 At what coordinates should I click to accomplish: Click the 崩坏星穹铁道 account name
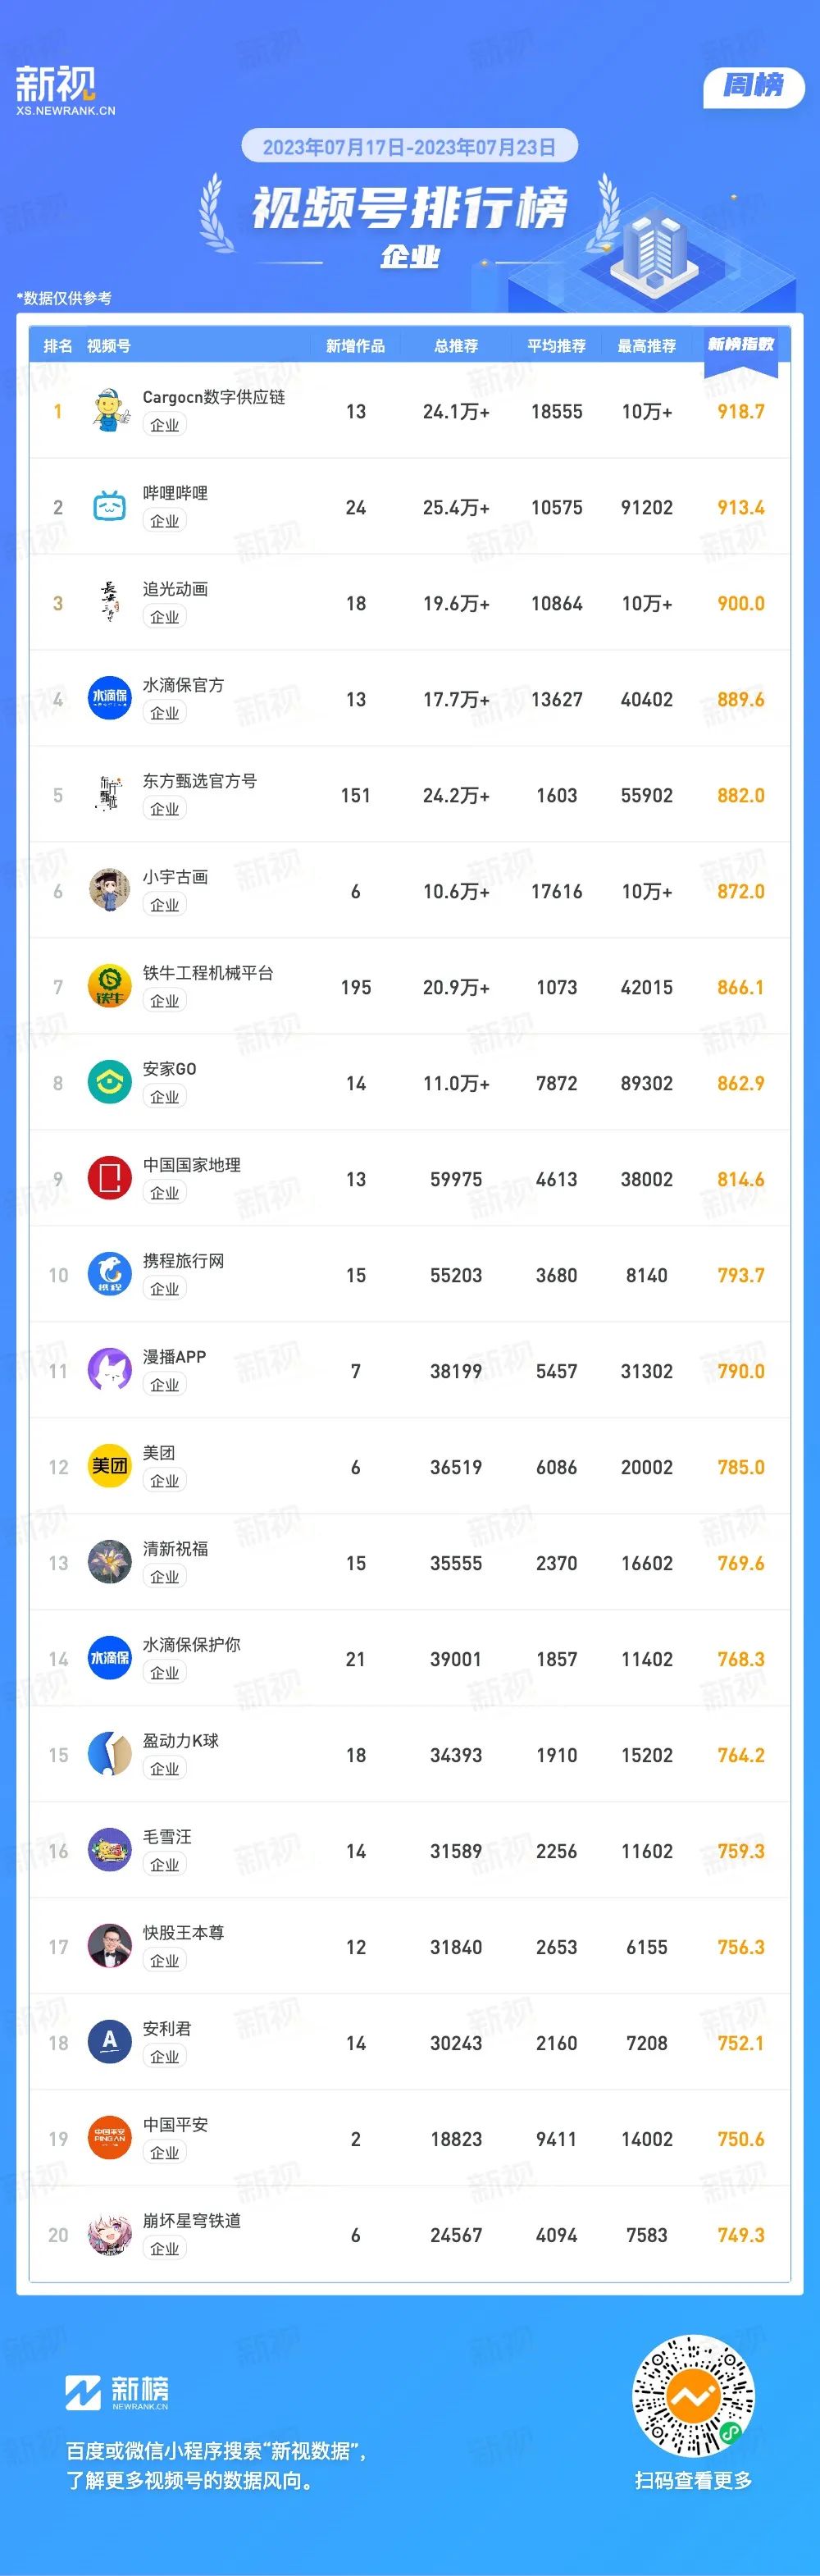click(x=192, y=2221)
